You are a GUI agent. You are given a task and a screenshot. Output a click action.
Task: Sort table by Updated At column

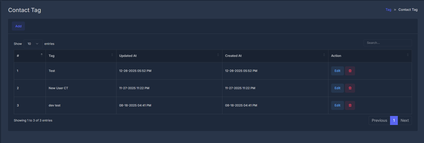pos(218,55)
